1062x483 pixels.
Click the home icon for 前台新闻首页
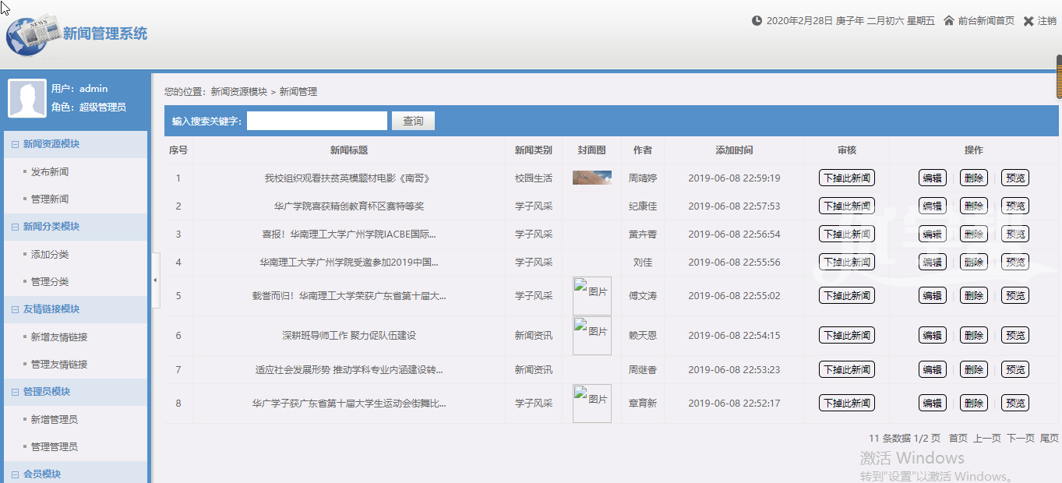[949, 21]
